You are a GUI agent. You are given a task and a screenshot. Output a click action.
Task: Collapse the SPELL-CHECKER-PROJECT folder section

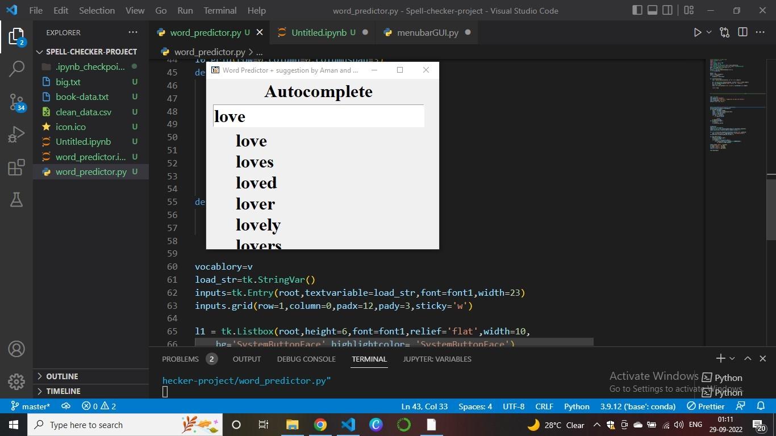click(x=91, y=52)
